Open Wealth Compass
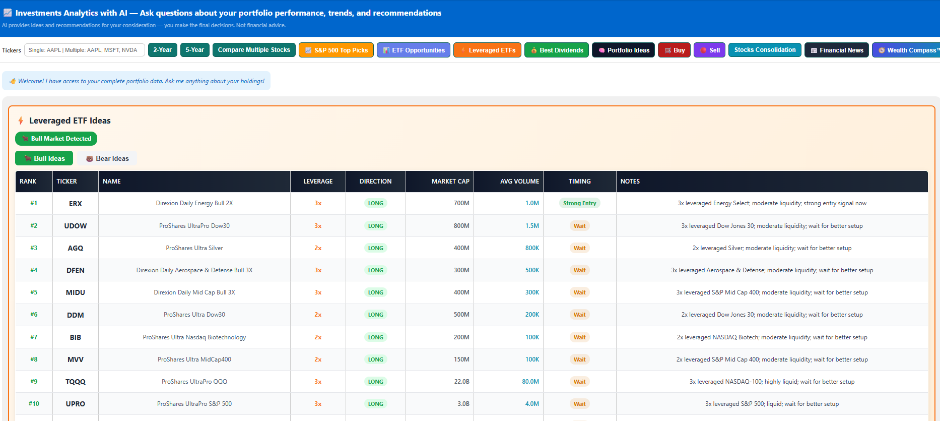 pos(907,50)
